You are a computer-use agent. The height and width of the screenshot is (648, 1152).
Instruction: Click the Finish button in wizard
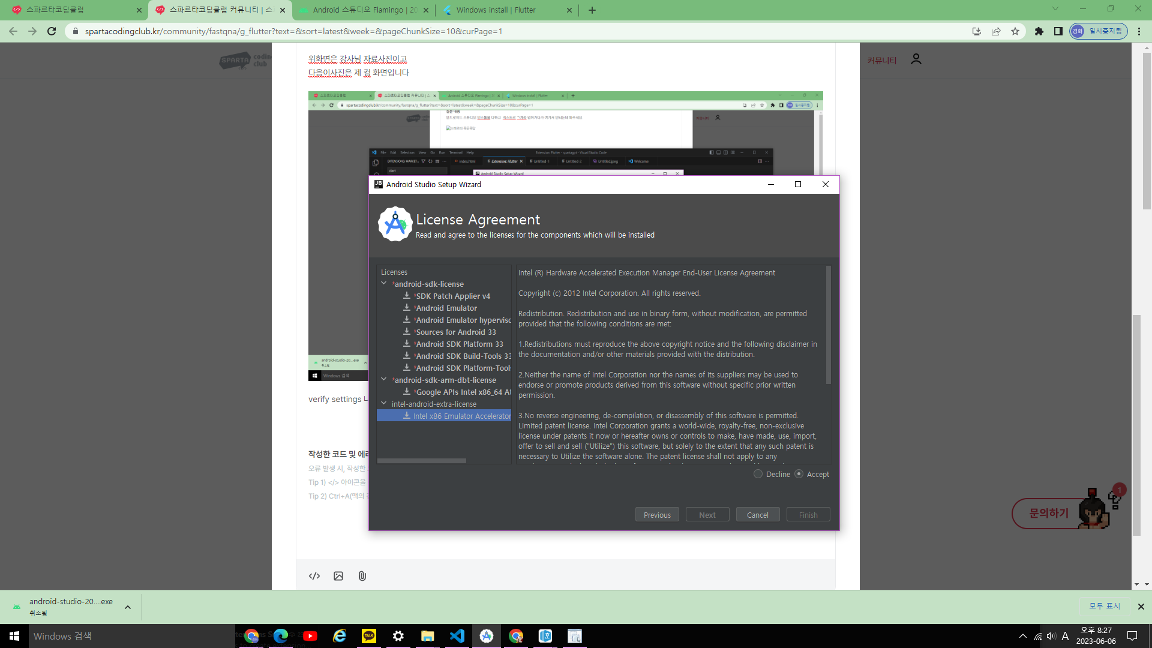click(808, 515)
